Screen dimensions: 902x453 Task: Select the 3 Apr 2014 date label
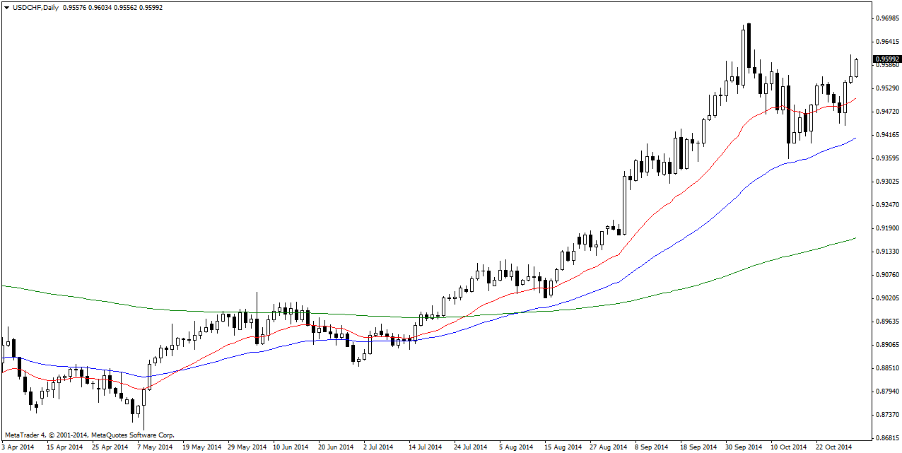pos(18,447)
